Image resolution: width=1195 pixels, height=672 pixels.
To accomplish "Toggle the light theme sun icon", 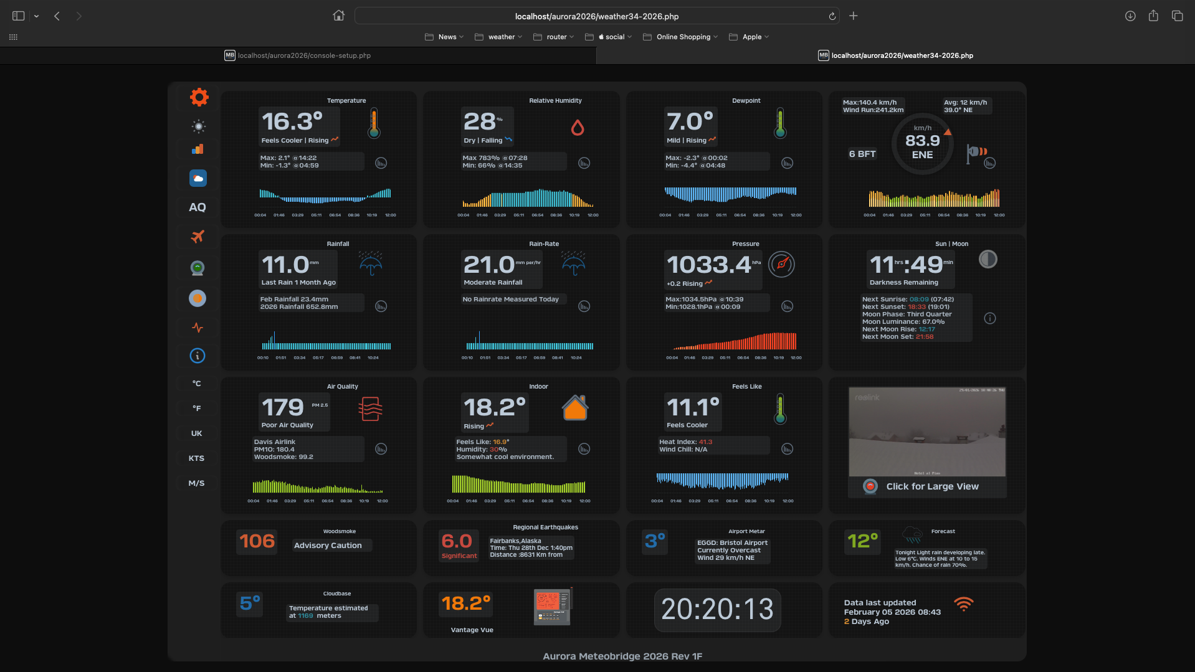I will pyautogui.click(x=198, y=126).
